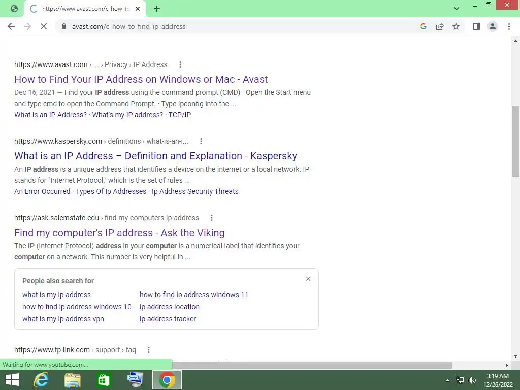520x390 pixels.
Task: Search 'what is my ip address vpn'
Action: [63, 319]
